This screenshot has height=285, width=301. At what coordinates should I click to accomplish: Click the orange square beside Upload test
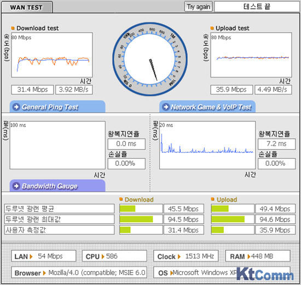212,28
